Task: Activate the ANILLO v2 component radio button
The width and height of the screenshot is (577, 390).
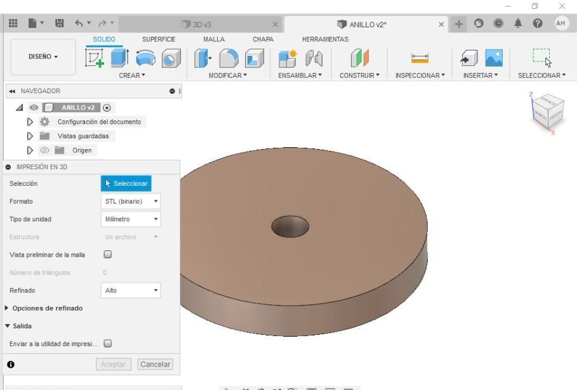Action: [107, 108]
